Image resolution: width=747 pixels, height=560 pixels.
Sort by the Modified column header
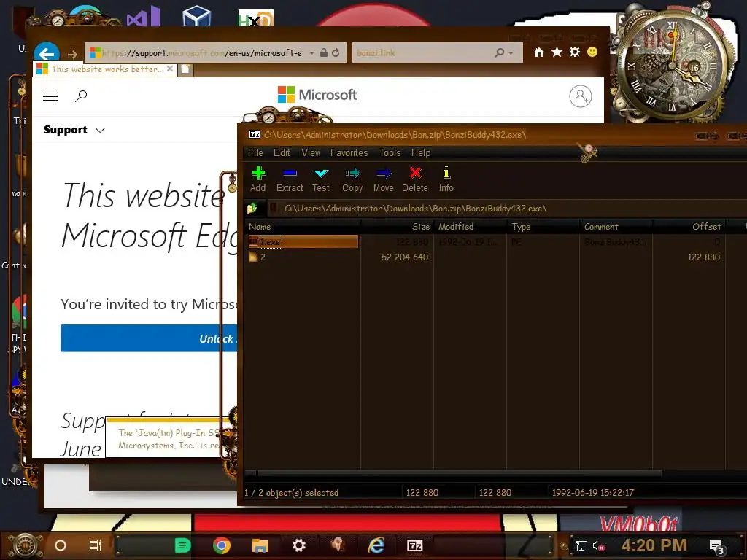[471, 227]
